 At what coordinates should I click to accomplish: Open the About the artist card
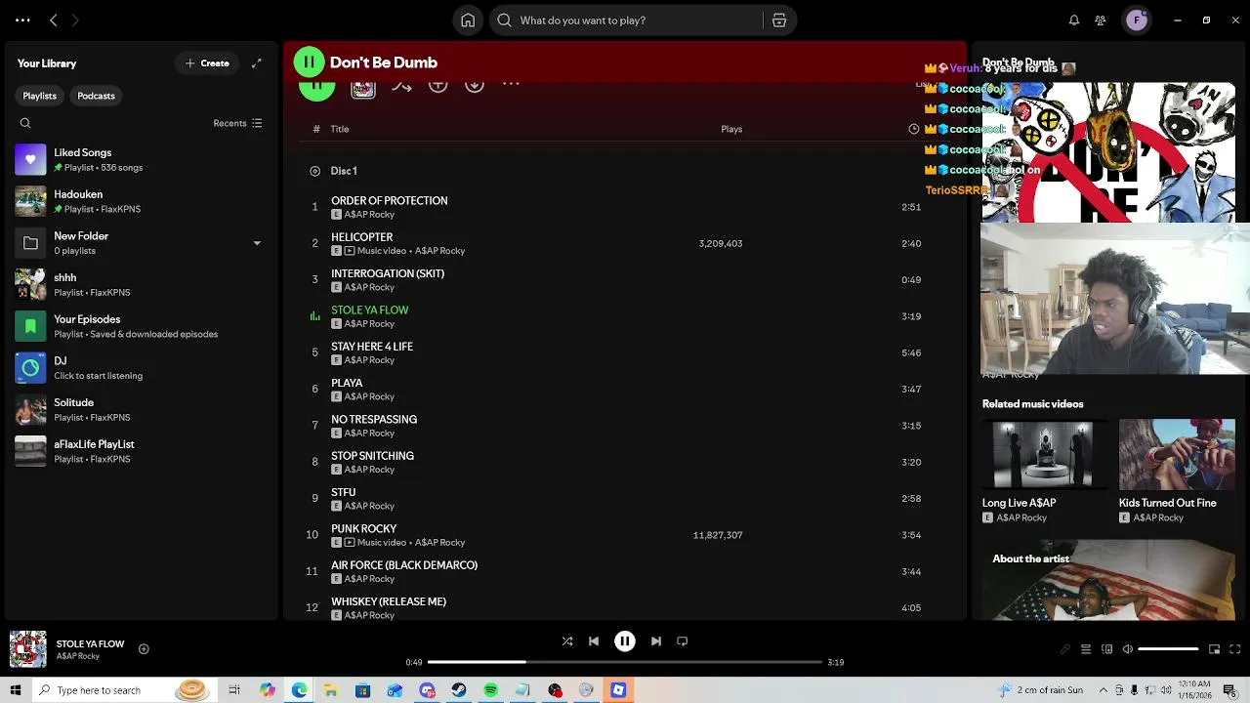[1108, 580]
